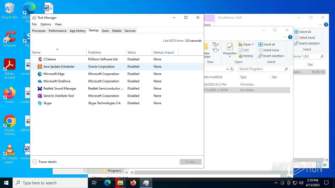This screenshot has height=188, width=335.
Task: Click the Type here to search box
Action: [x=50, y=183]
